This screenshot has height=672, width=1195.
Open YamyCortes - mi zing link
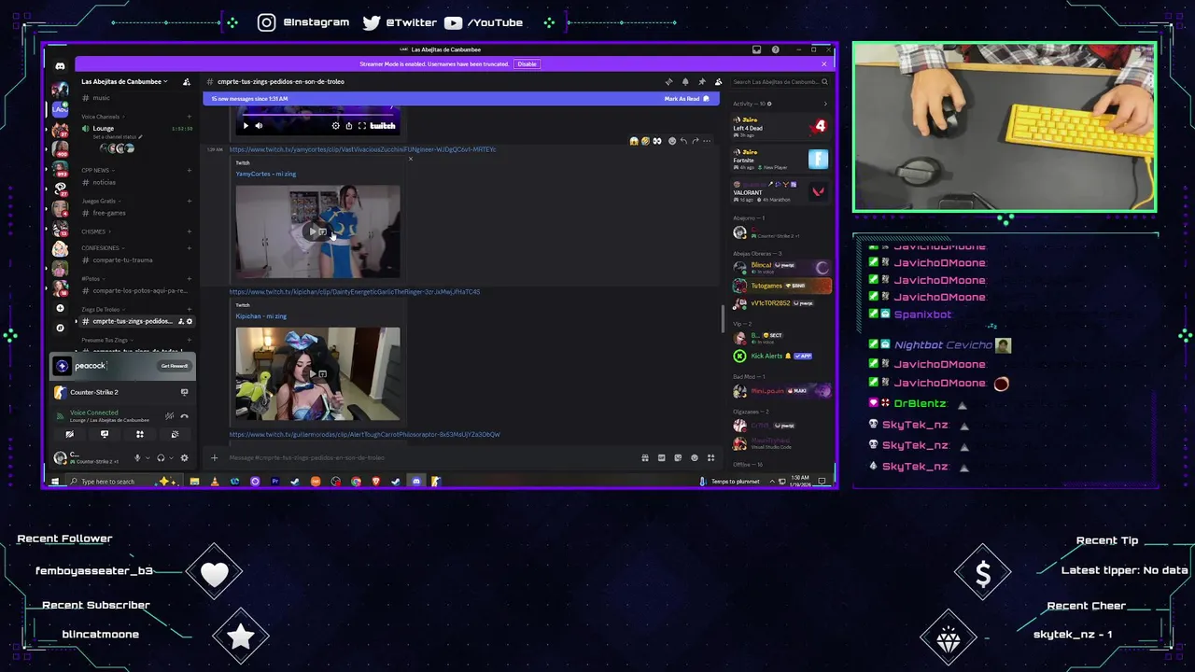click(x=266, y=174)
